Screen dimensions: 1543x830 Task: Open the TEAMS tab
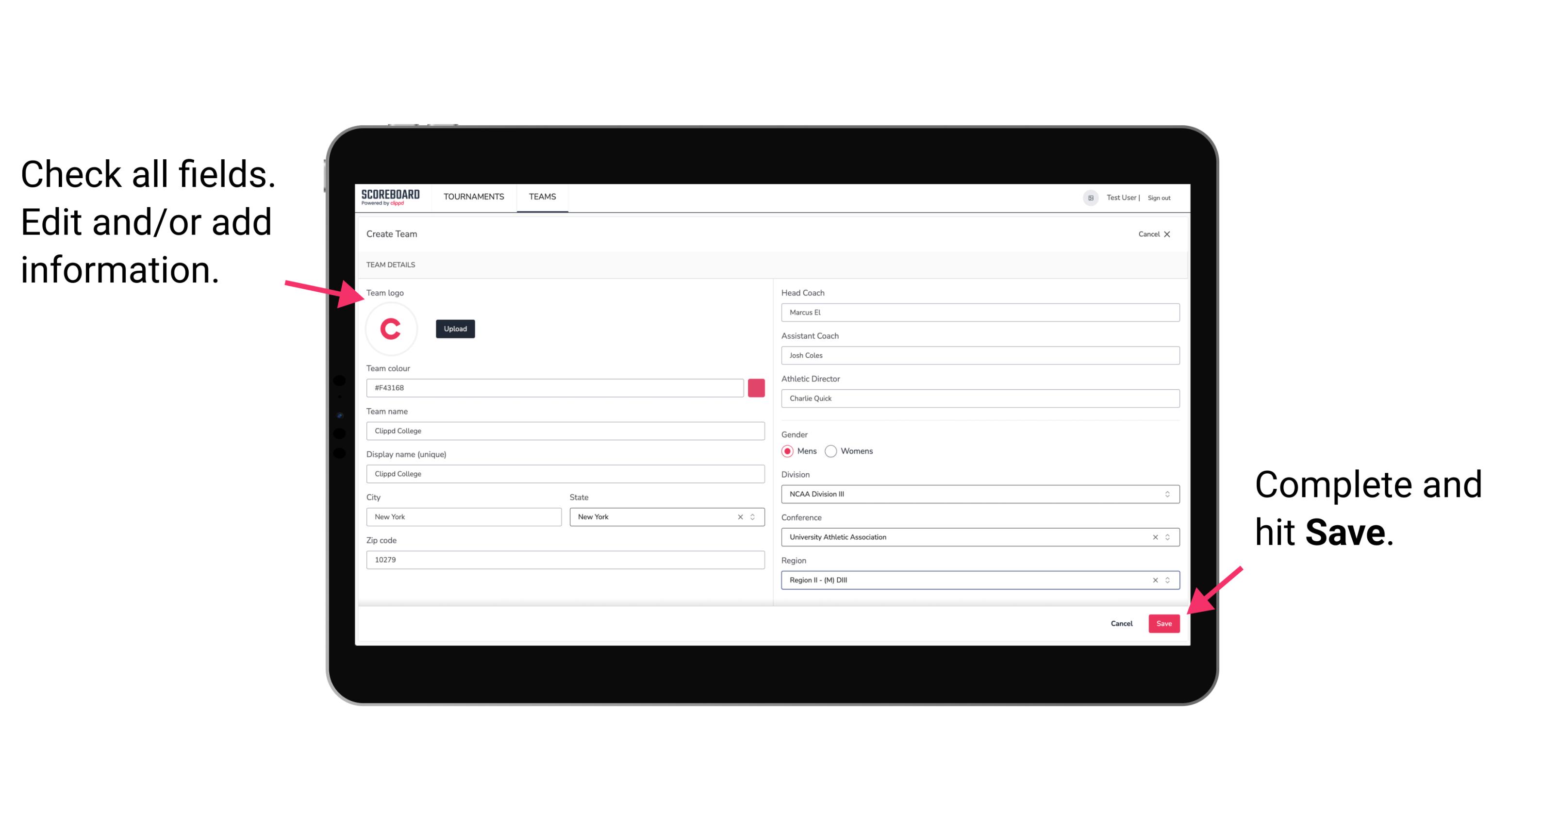click(543, 196)
